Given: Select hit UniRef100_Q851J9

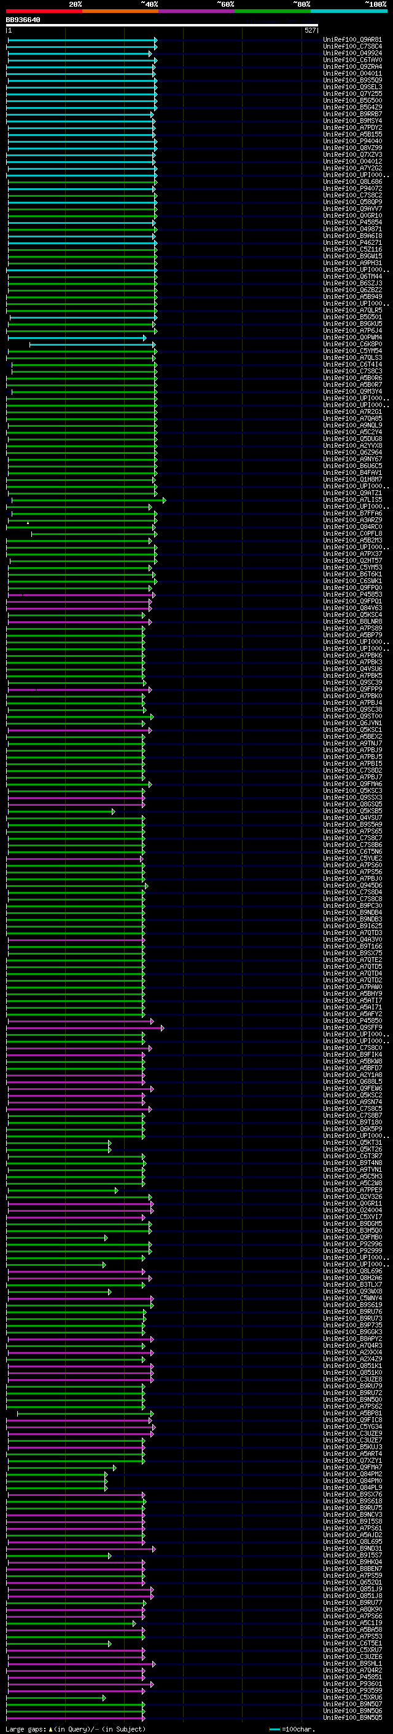Looking at the screenshot, I should pyautogui.click(x=352, y=1589).
